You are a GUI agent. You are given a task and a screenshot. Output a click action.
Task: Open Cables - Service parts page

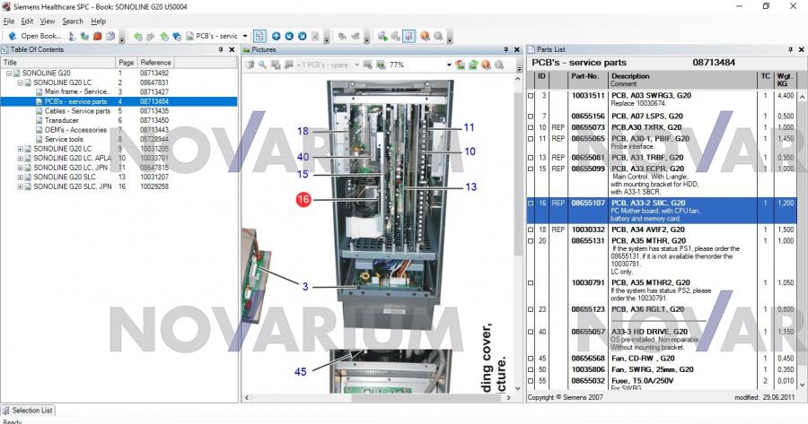(x=77, y=111)
